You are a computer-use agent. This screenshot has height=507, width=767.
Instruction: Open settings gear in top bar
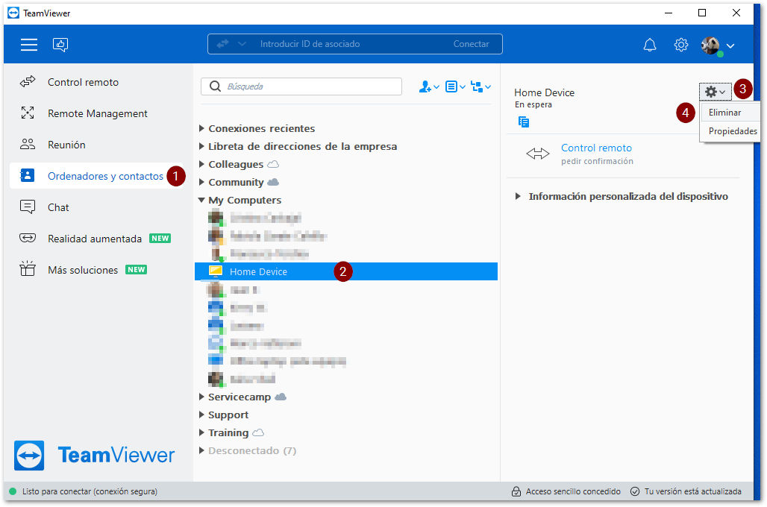[681, 45]
